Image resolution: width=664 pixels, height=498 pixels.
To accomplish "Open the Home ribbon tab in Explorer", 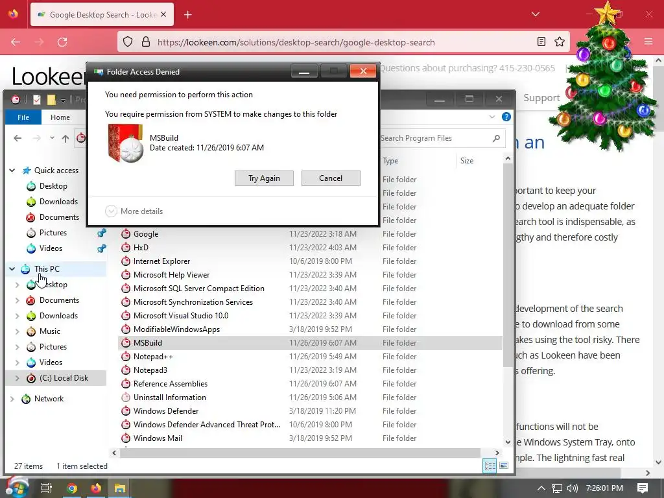I will 60,117.
